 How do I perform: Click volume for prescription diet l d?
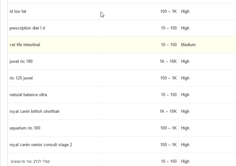[x=169, y=28]
